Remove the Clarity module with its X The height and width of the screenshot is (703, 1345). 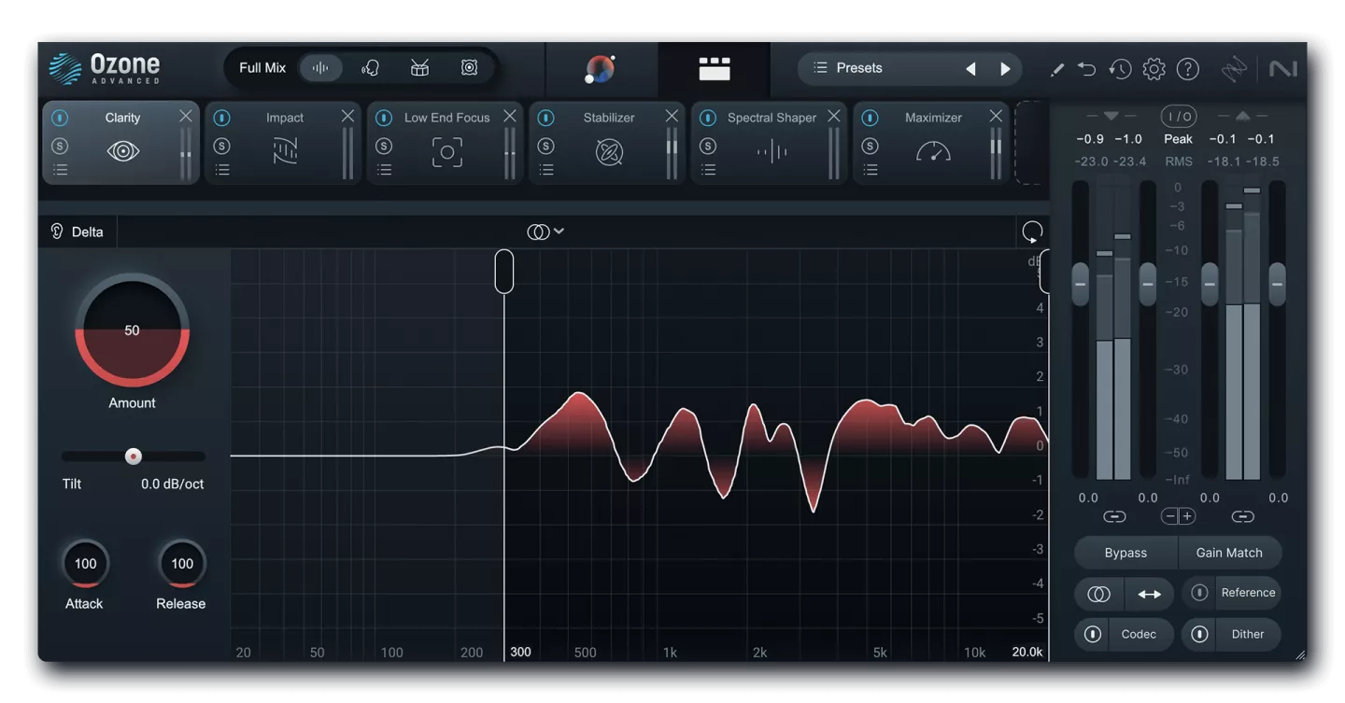[186, 116]
